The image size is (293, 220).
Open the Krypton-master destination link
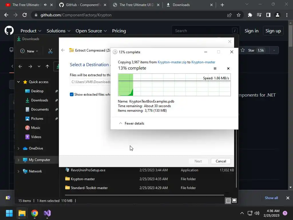[203, 62]
